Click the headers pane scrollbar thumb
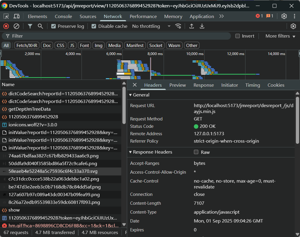The width and height of the screenshot is (300, 237). (297, 120)
